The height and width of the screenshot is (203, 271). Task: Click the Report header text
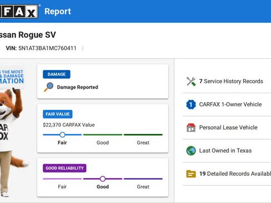(x=58, y=12)
